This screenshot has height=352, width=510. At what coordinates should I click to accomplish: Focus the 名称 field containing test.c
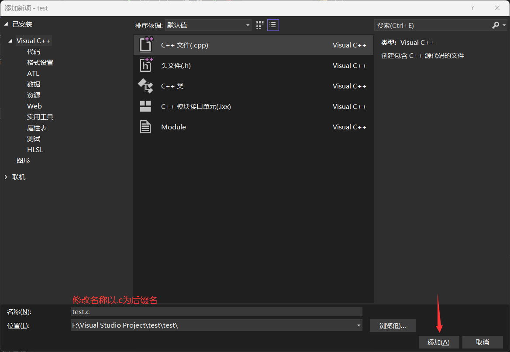[x=216, y=311]
